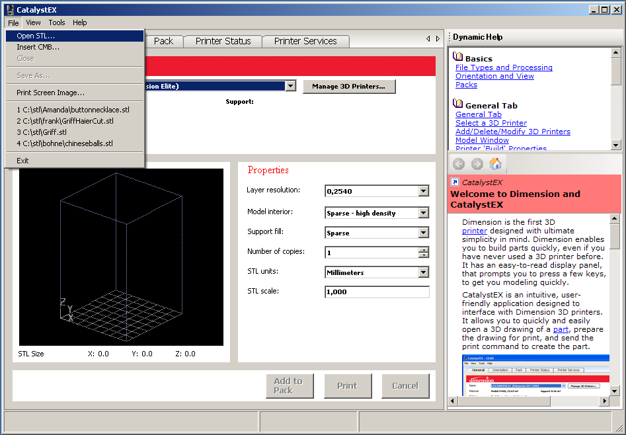Click the Home icon in Dynamic Help toolbar
626x435 pixels.
pyautogui.click(x=495, y=164)
